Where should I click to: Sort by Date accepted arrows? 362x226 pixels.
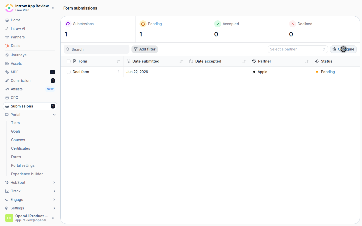[244, 61]
